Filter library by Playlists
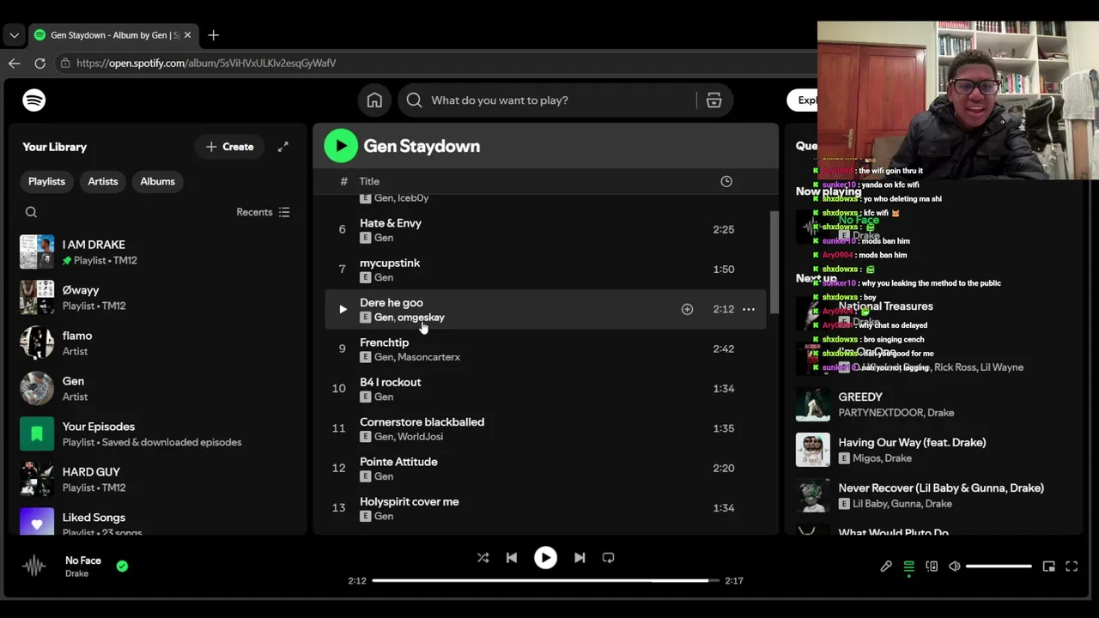Image resolution: width=1099 pixels, height=618 pixels. pyautogui.click(x=46, y=181)
